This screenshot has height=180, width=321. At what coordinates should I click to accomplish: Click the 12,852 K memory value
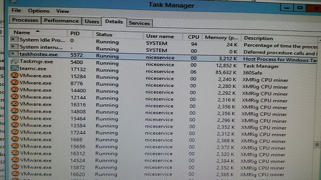(226, 65)
